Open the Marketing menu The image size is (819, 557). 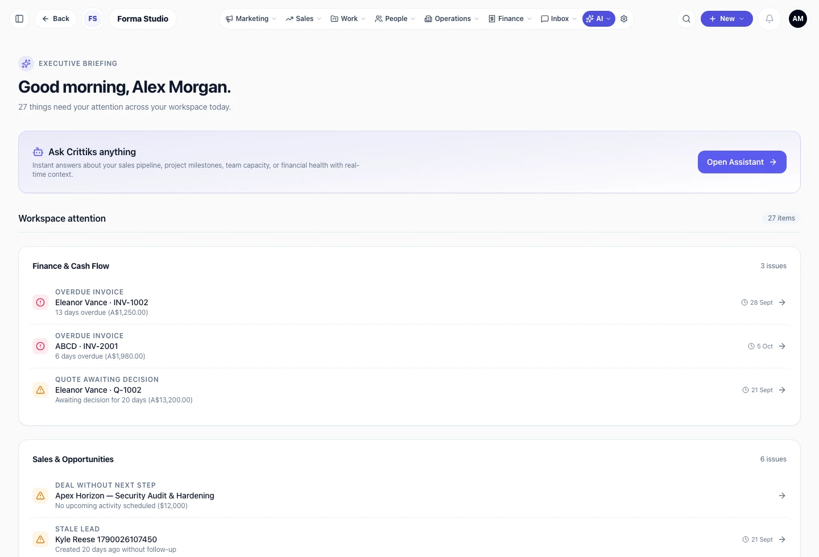[251, 19]
